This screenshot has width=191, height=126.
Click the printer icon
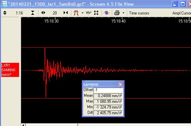(117, 13)
